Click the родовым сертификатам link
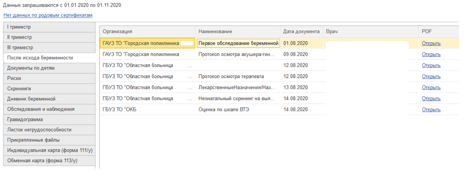466x171 pixels. (x=48, y=15)
